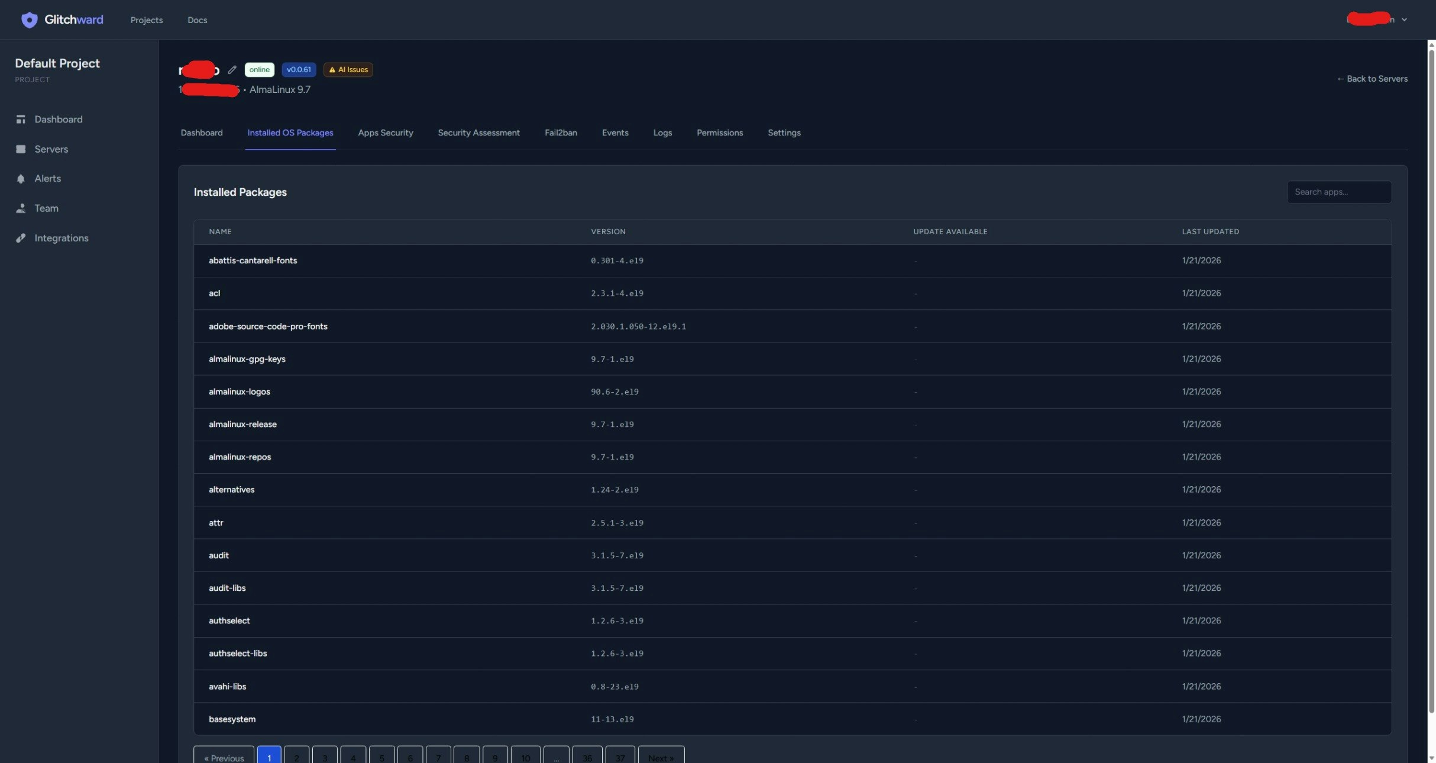Click the AI Issues warning badge
1436x763 pixels.
coord(348,70)
